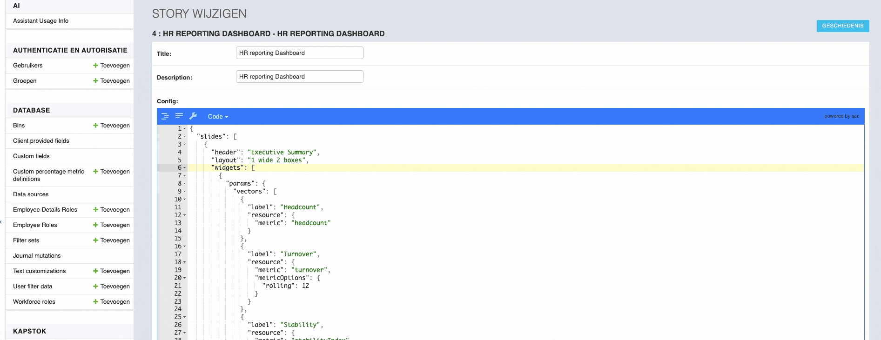
Task: Open the Text customizations link
Action: [39, 271]
